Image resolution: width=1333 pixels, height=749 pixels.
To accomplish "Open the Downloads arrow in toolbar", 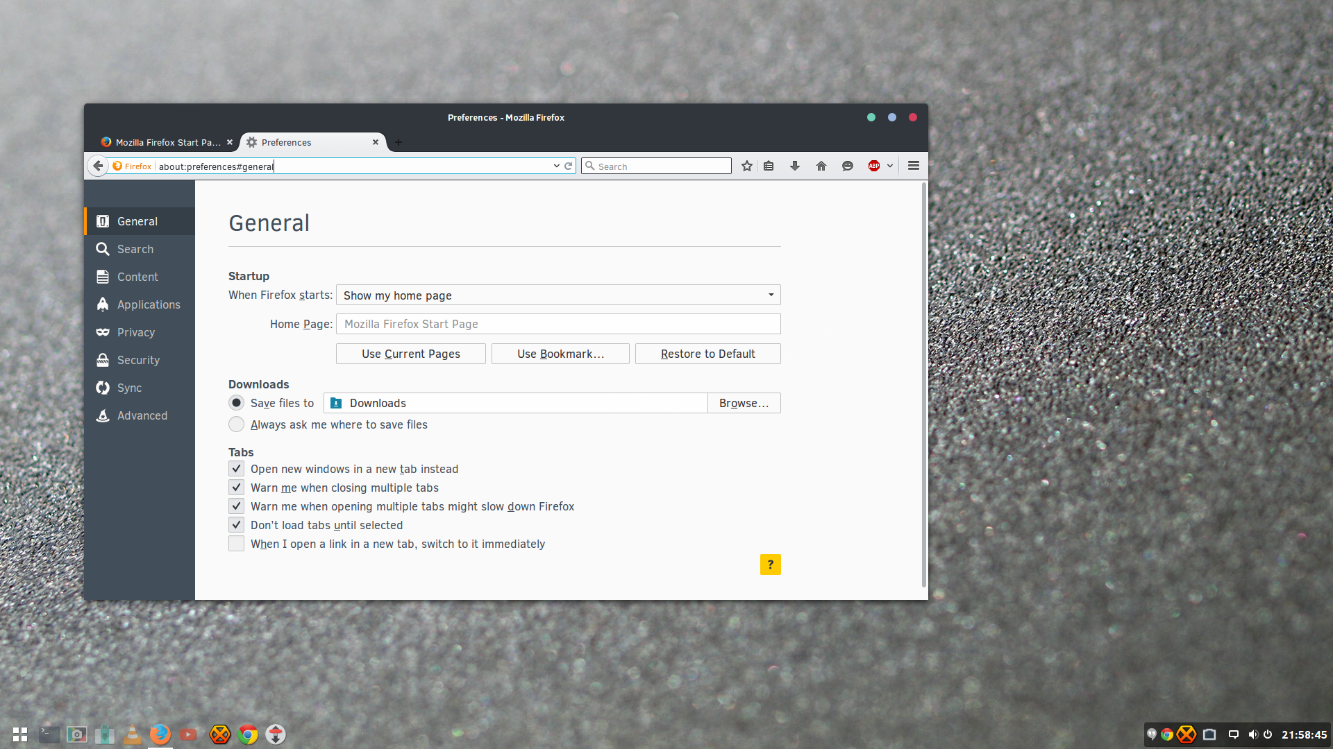I will point(795,166).
